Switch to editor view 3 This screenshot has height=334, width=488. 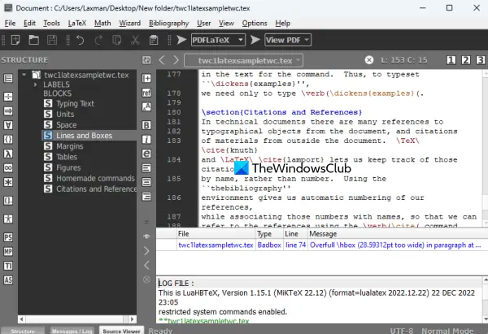pyautogui.click(x=481, y=60)
